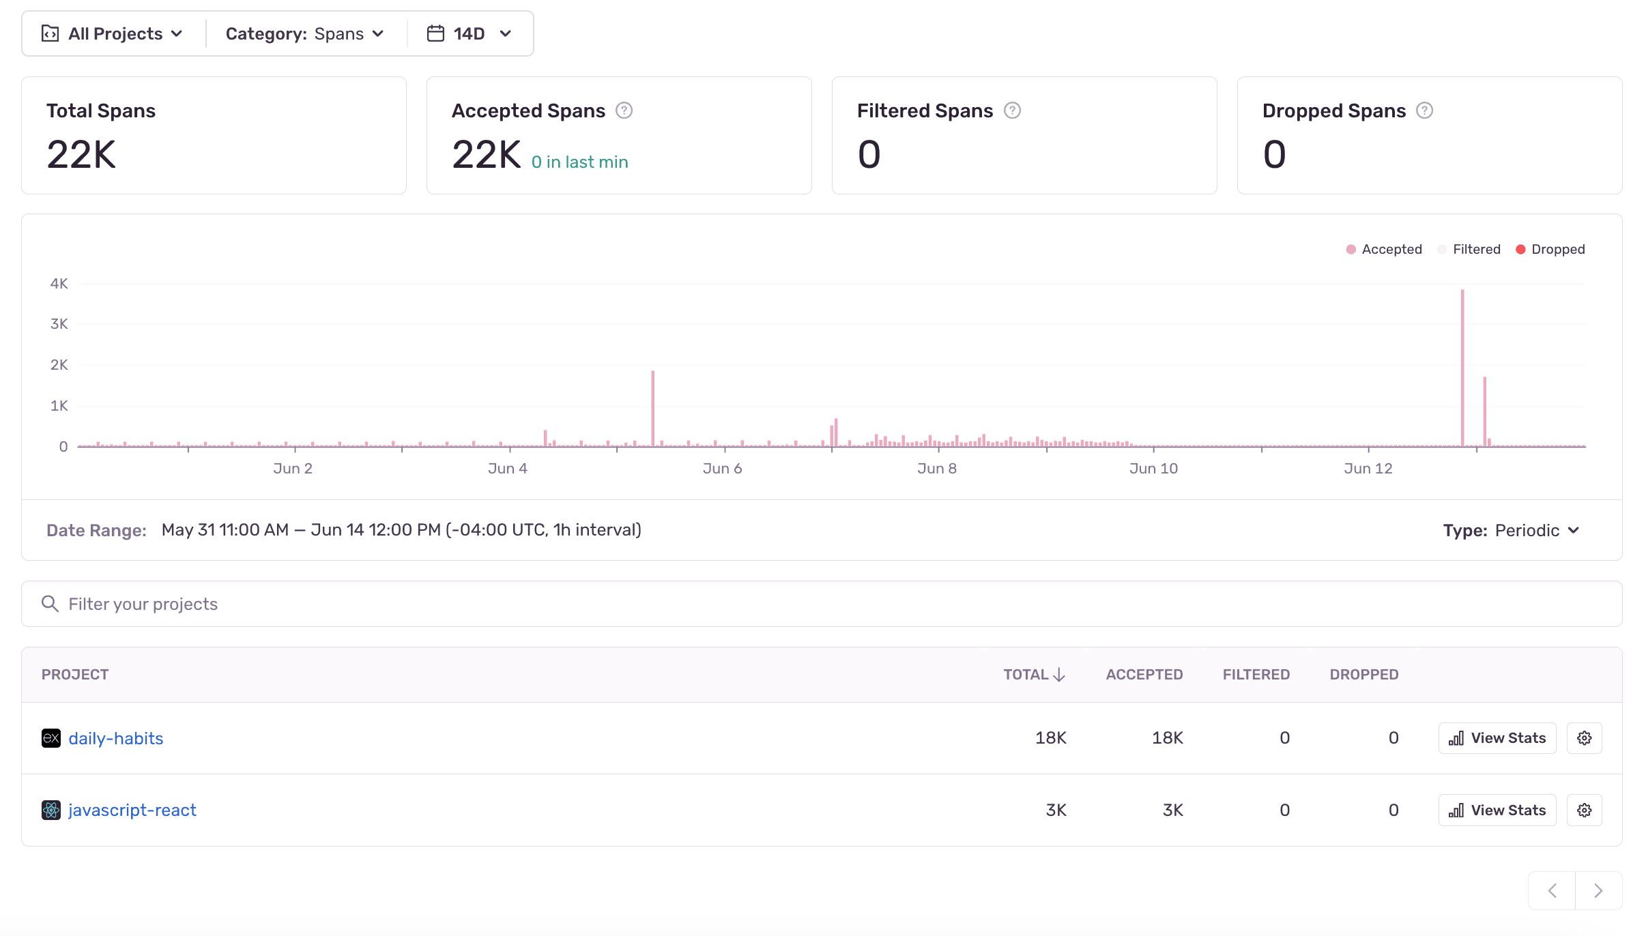Follow the javascript-react project link
This screenshot has width=1646, height=936.
pyautogui.click(x=132, y=810)
